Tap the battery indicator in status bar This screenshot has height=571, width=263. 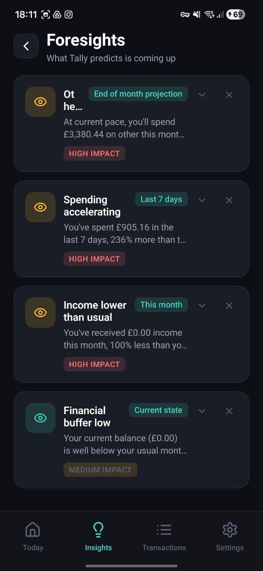click(236, 14)
